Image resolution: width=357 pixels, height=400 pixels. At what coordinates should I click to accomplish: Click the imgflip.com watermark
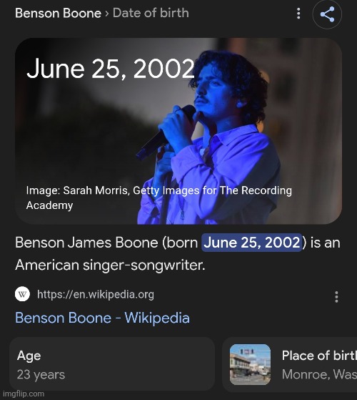click(22, 394)
